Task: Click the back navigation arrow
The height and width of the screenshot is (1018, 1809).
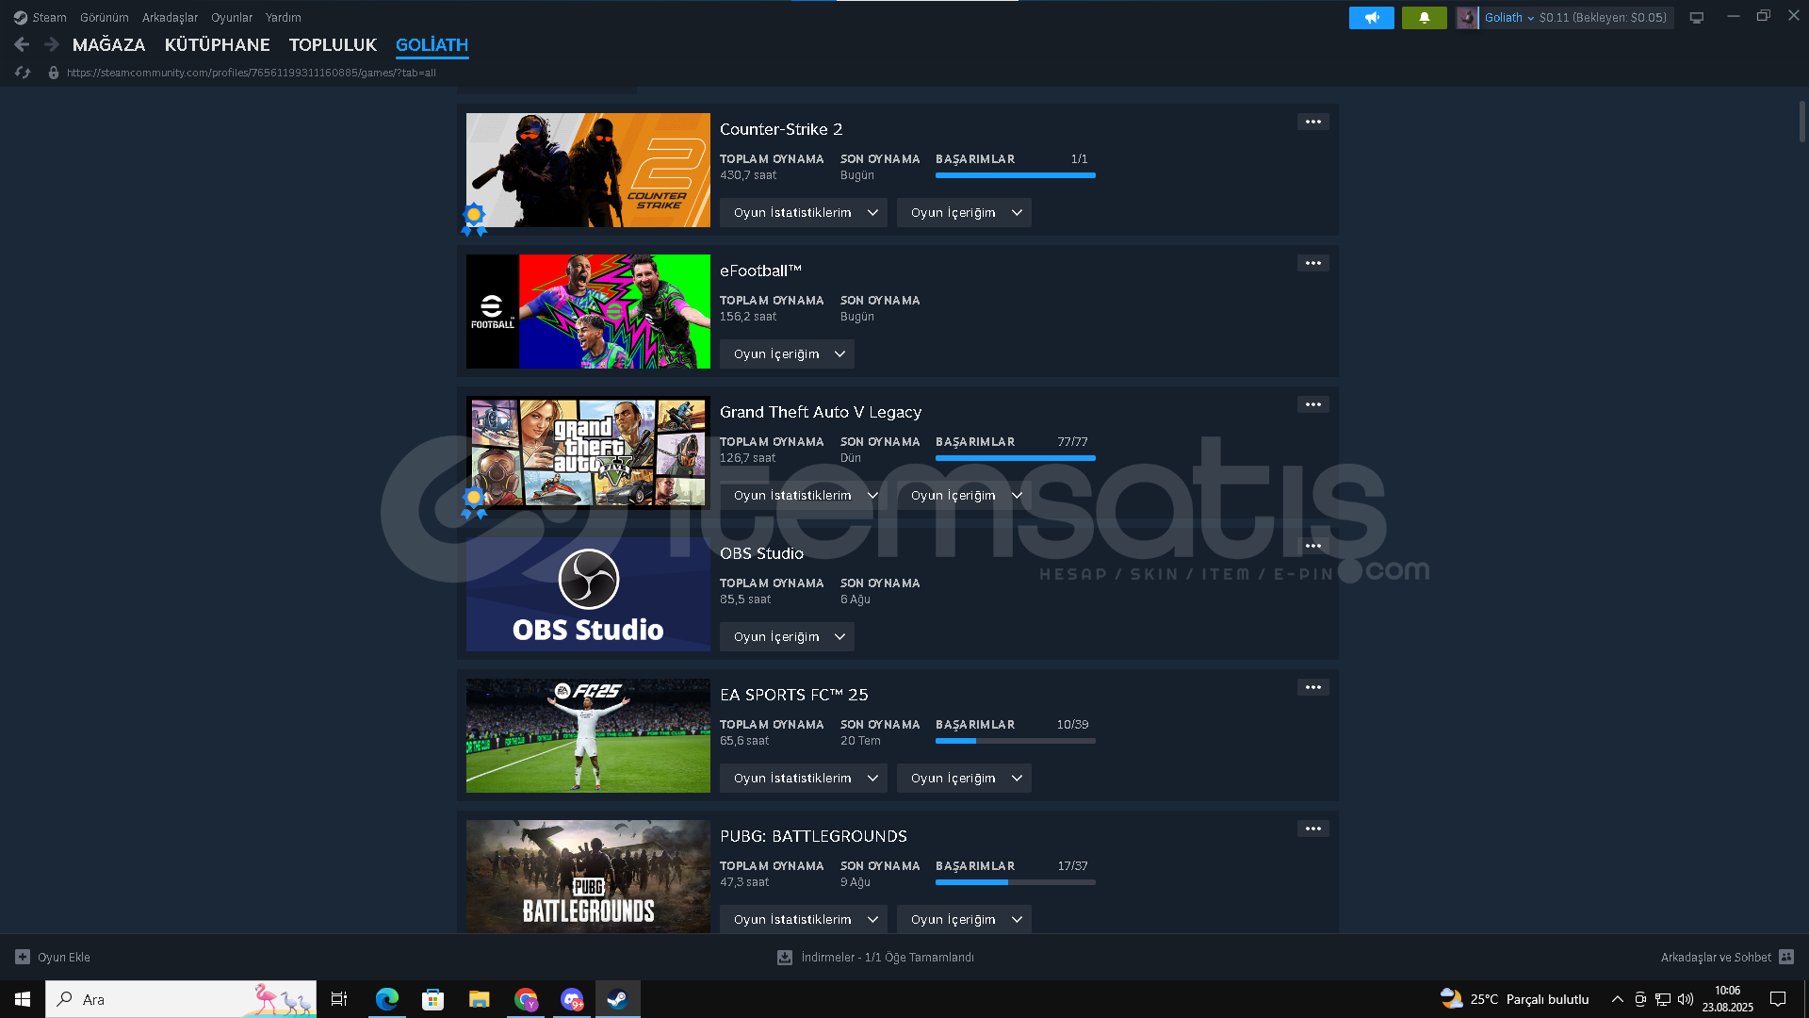Action: [22, 44]
